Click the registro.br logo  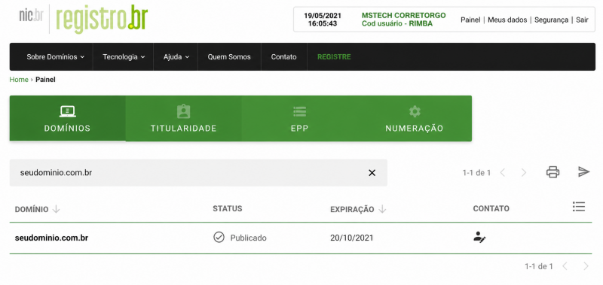point(102,20)
